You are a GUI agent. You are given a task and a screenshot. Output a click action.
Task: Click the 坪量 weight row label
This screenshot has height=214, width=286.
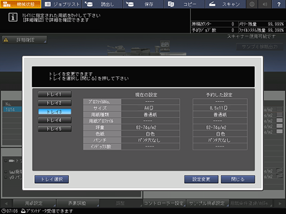pyautogui.click(x=102, y=127)
